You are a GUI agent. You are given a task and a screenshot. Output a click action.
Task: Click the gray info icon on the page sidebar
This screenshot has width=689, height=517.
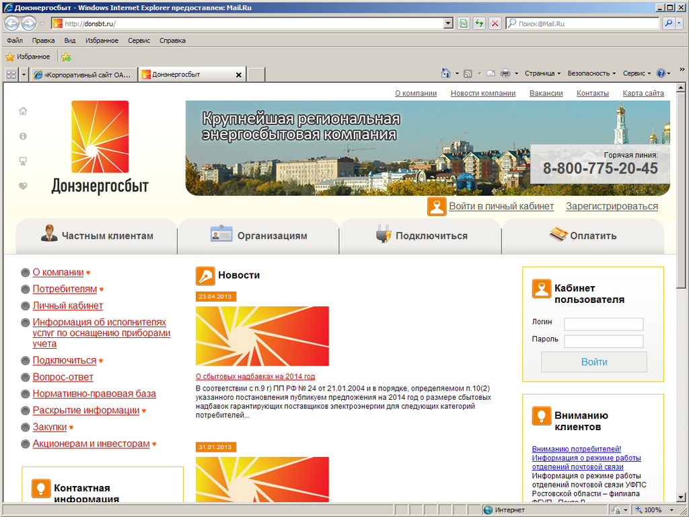pos(23,136)
